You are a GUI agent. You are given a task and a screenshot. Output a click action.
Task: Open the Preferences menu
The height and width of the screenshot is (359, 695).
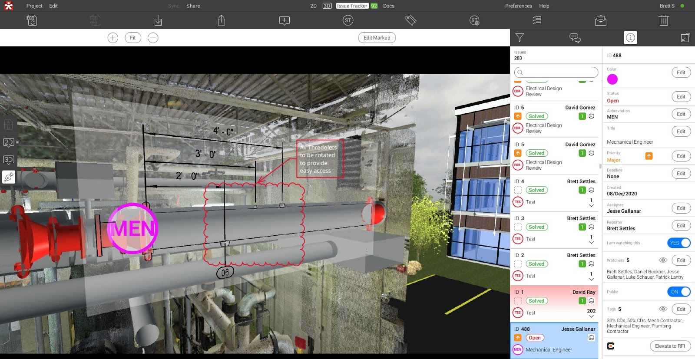[x=518, y=6]
